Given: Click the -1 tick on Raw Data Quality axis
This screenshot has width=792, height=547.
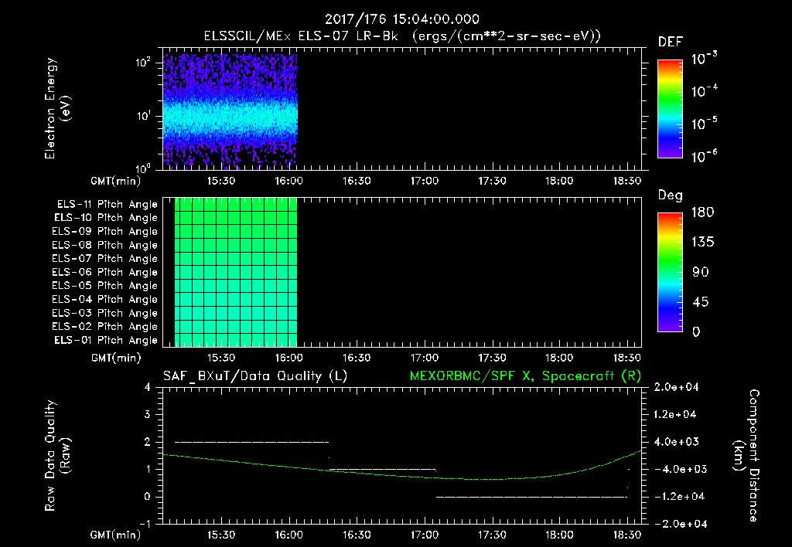Looking at the screenshot, I should coord(145,524).
